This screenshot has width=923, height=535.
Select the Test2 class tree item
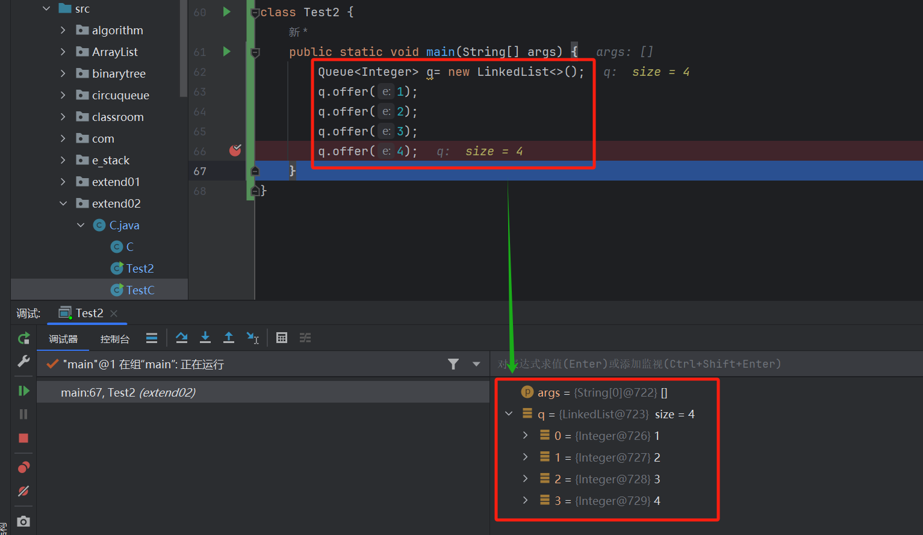pos(132,268)
